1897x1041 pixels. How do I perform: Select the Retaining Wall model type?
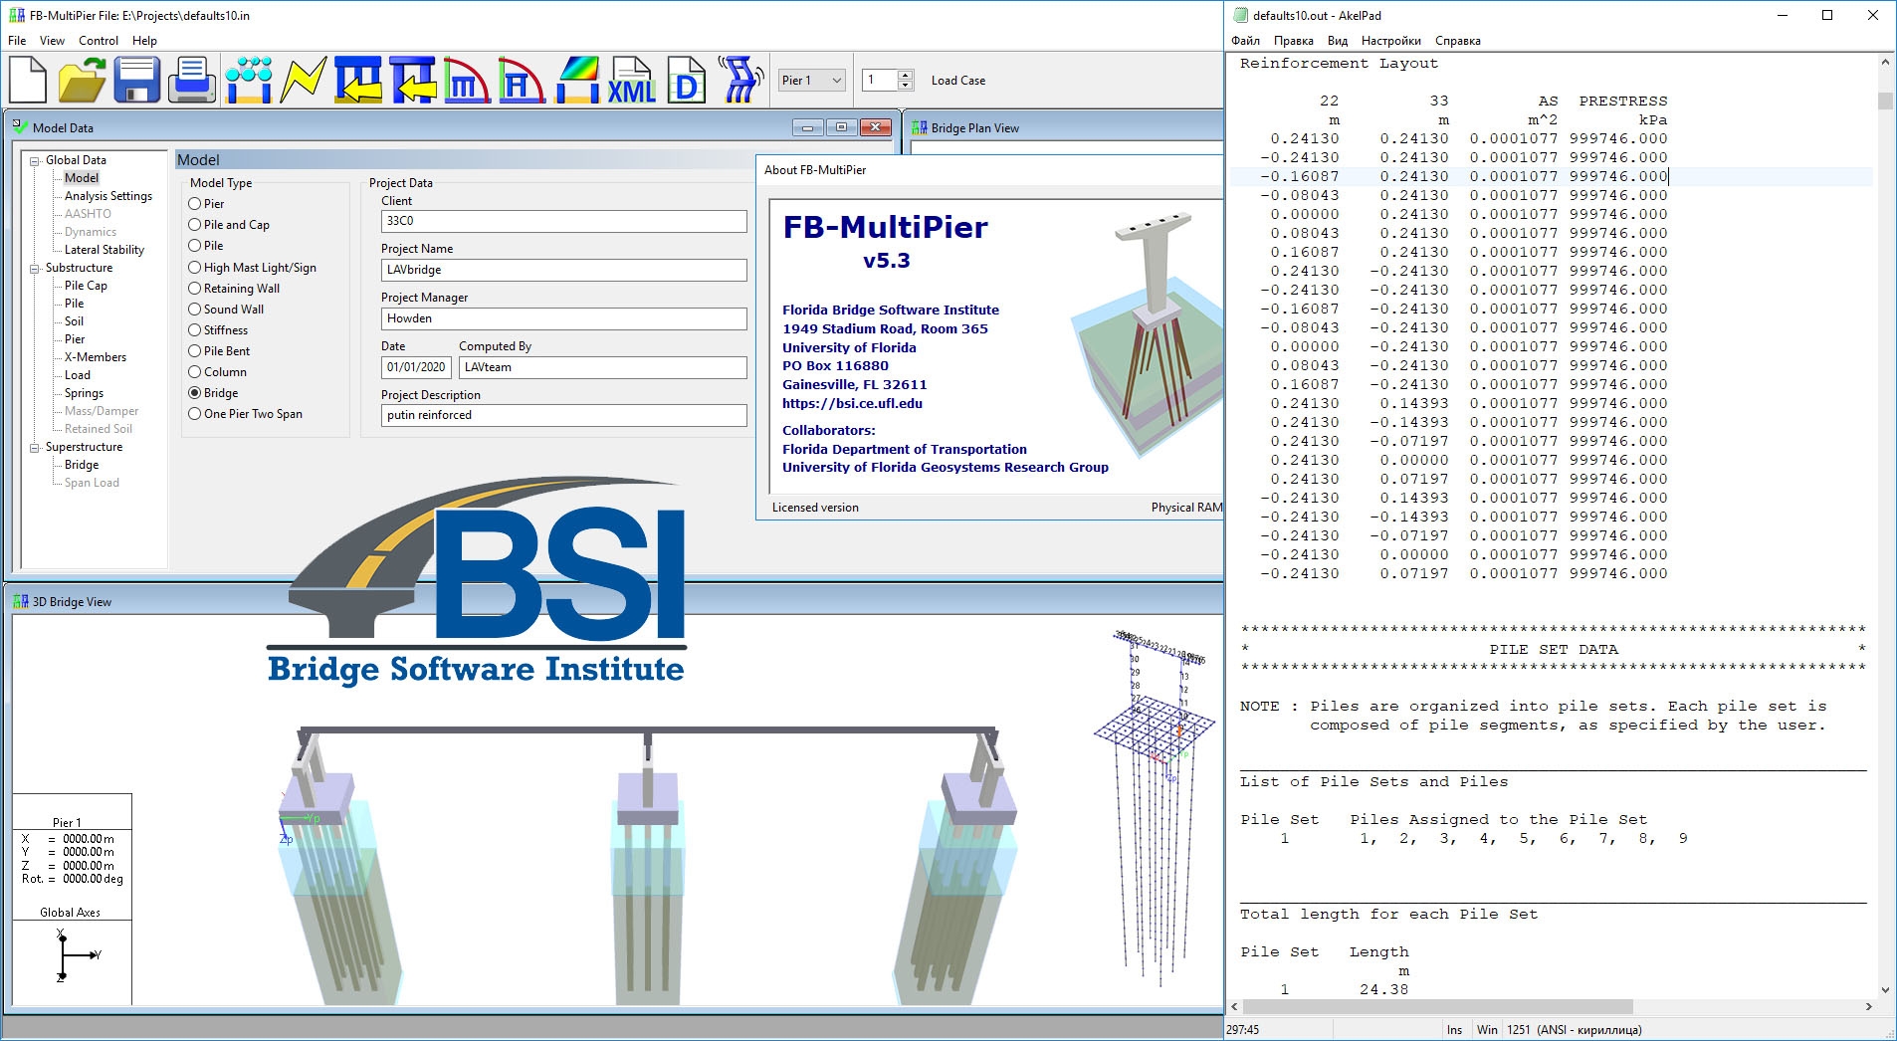(x=195, y=288)
